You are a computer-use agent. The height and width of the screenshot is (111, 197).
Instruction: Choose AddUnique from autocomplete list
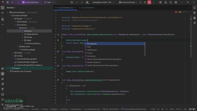pyautogui.click(x=114, y=50)
